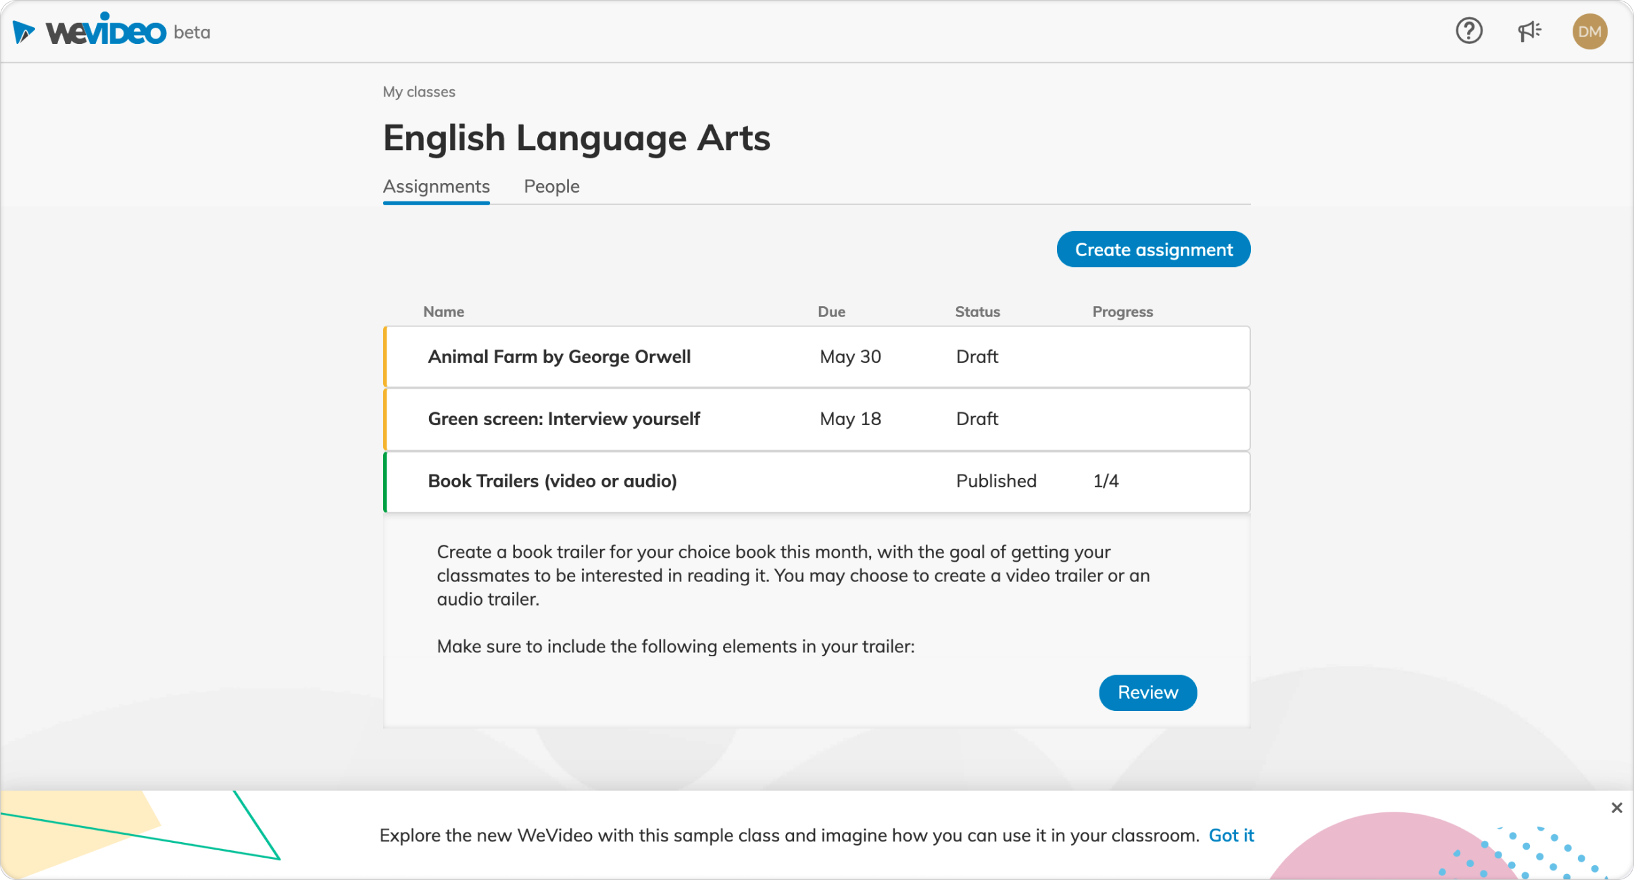Expand Animal Farm by George Orwell assignment
The image size is (1634, 880).
(x=559, y=357)
